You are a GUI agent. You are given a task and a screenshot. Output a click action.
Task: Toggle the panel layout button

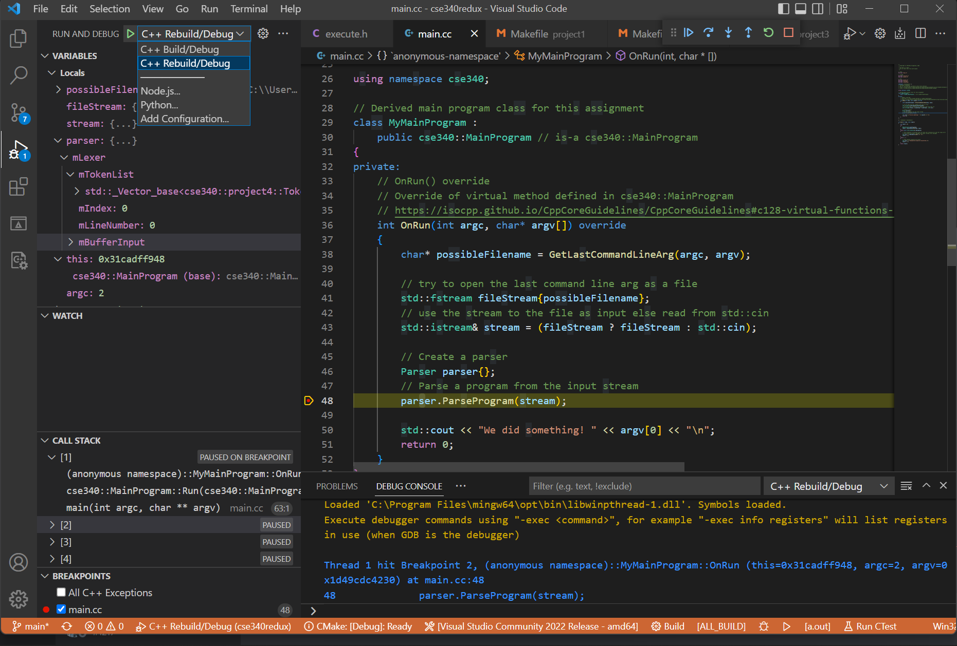click(x=800, y=9)
